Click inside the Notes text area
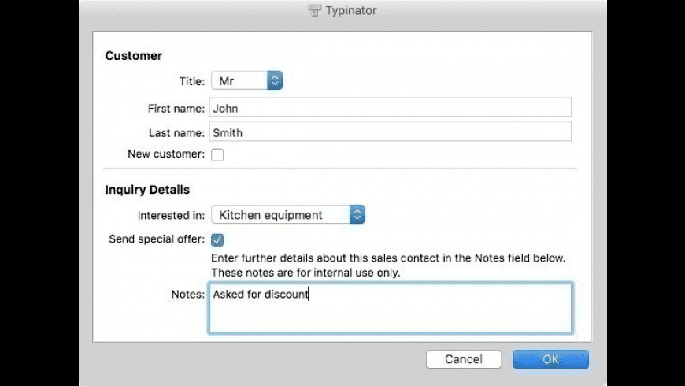The image size is (685, 386). (x=390, y=308)
